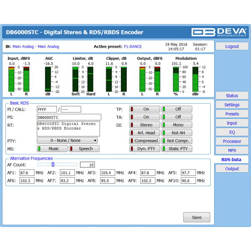The width and height of the screenshot is (251, 251).
Task: Click the AF2 frequency field 101.1
Action: (67, 173)
